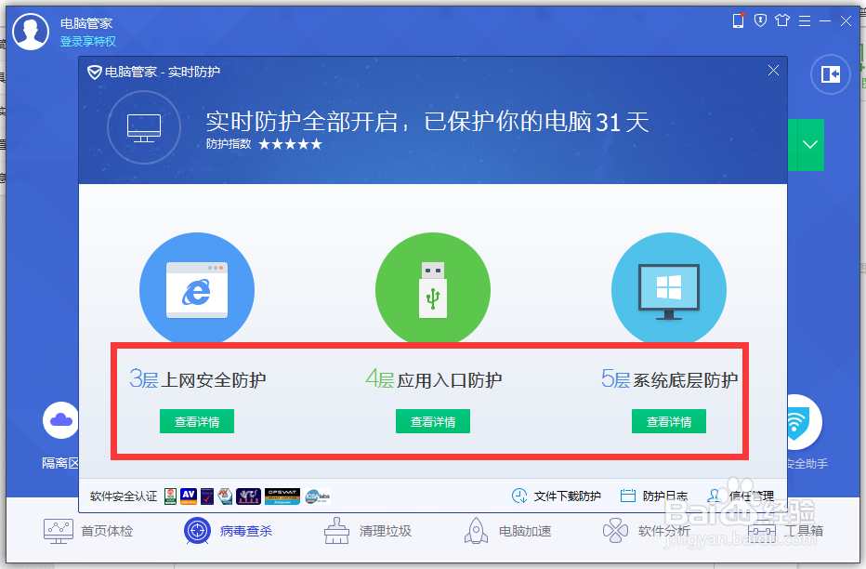Switch to the 病毒查杀 tab
This screenshot has height=569, width=866.
point(195,530)
